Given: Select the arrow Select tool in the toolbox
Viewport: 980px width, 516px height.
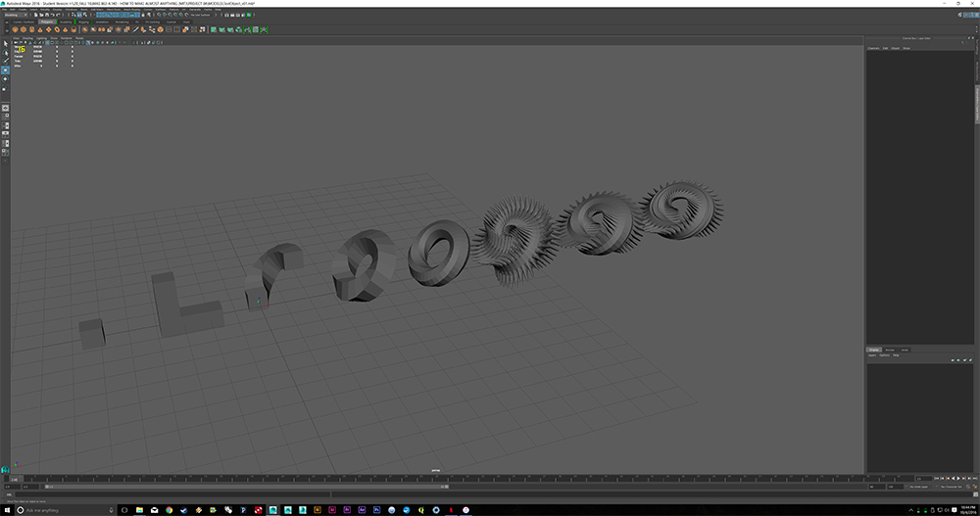Looking at the screenshot, I should pyautogui.click(x=6, y=44).
